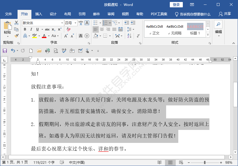Open the font size dropdown
This screenshot has height=166, width=238.
point(75,23)
